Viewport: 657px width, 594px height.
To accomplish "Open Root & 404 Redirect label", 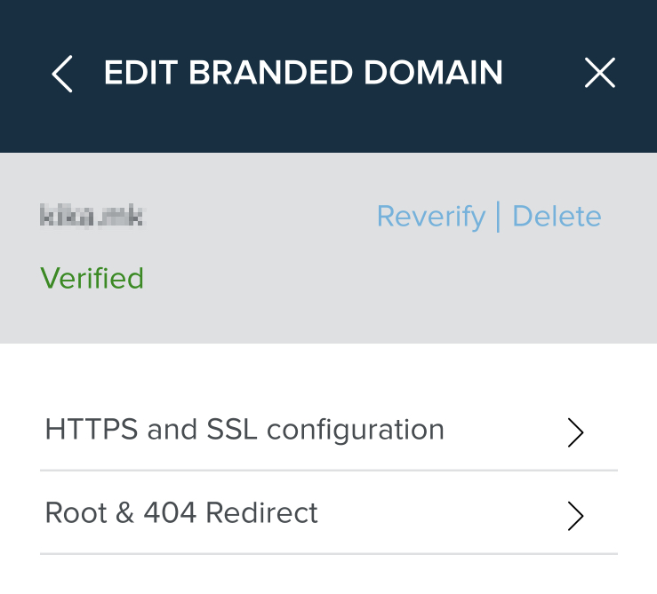I will 181,512.
